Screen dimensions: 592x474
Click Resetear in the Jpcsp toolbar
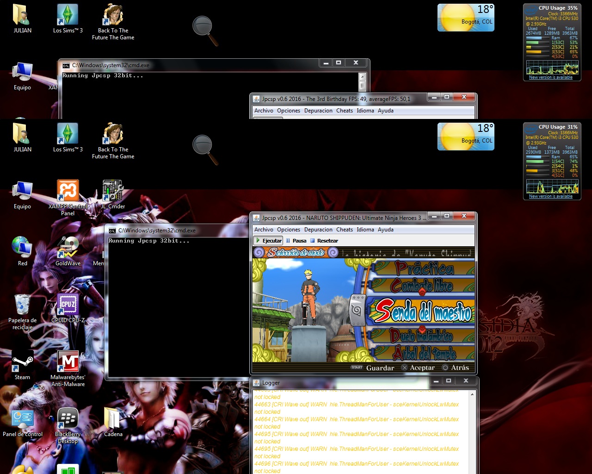[x=324, y=241]
